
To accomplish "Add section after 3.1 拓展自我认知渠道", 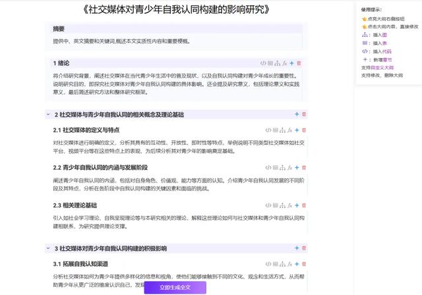I will click(x=297, y=264).
